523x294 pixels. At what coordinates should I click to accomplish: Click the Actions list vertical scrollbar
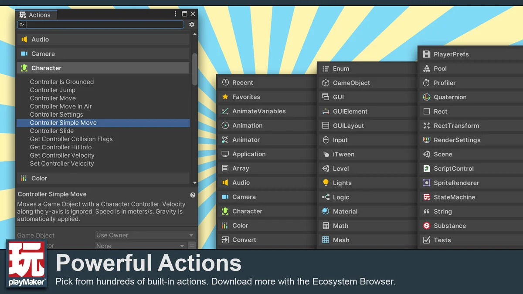coord(195,70)
